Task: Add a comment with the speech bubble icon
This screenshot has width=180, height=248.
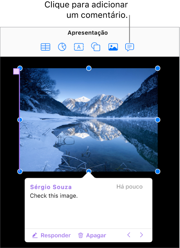Action: tap(130, 47)
